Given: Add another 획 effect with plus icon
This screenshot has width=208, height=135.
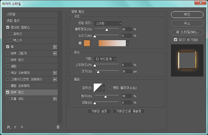Looking at the screenshot, I should click(55, 47).
